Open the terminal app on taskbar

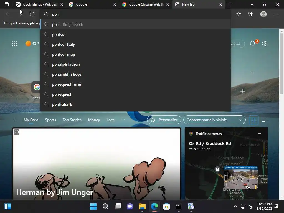pyautogui.click(x=179, y=206)
